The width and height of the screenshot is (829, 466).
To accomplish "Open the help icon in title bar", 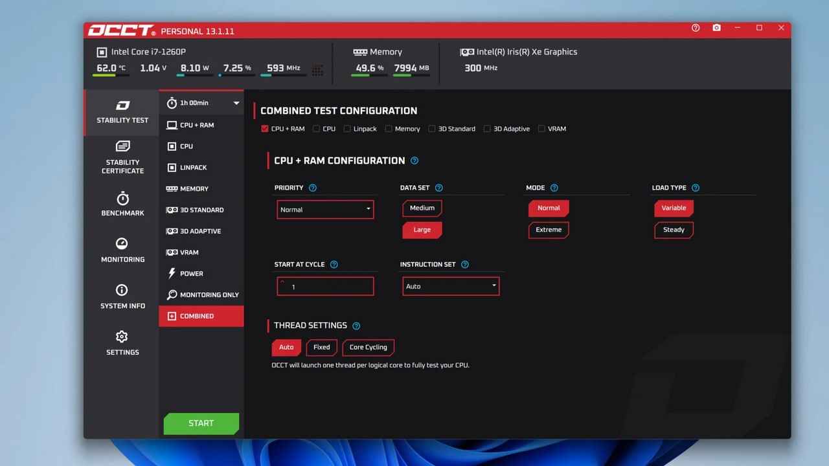I will [x=696, y=28].
